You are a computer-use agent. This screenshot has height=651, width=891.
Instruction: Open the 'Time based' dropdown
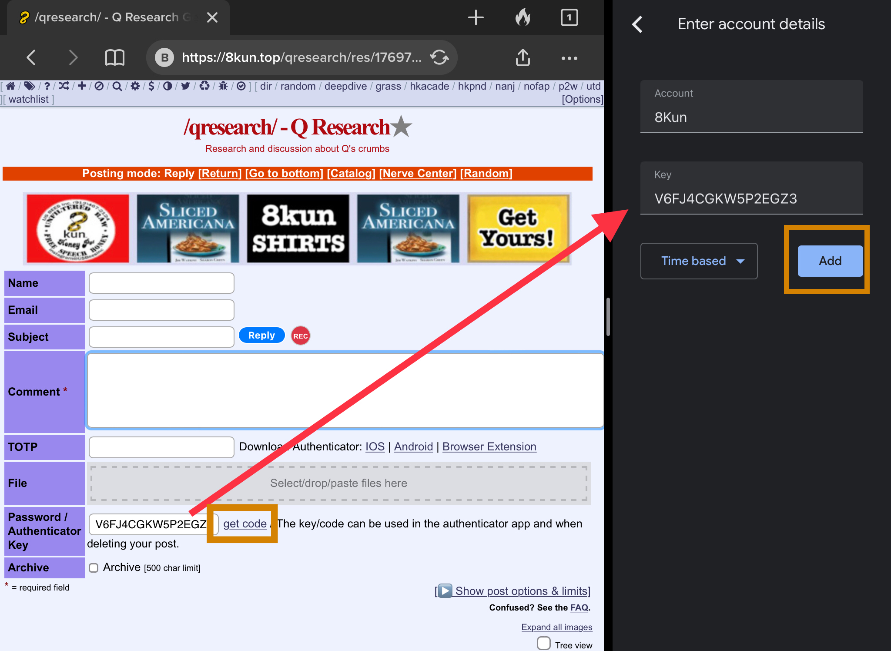(699, 261)
